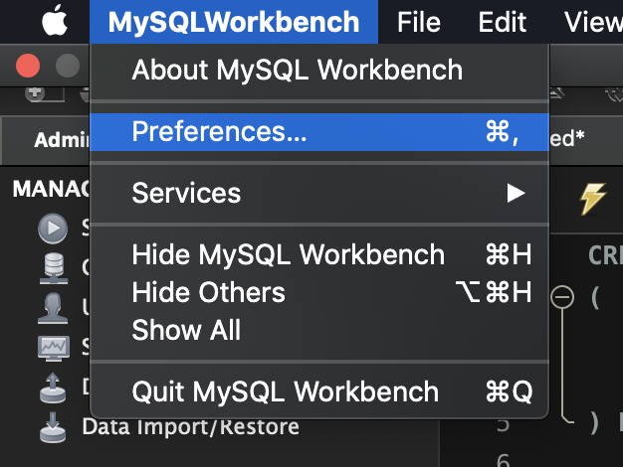Choose Quit MySQL Workbench

pyautogui.click(x=319, y=392)
